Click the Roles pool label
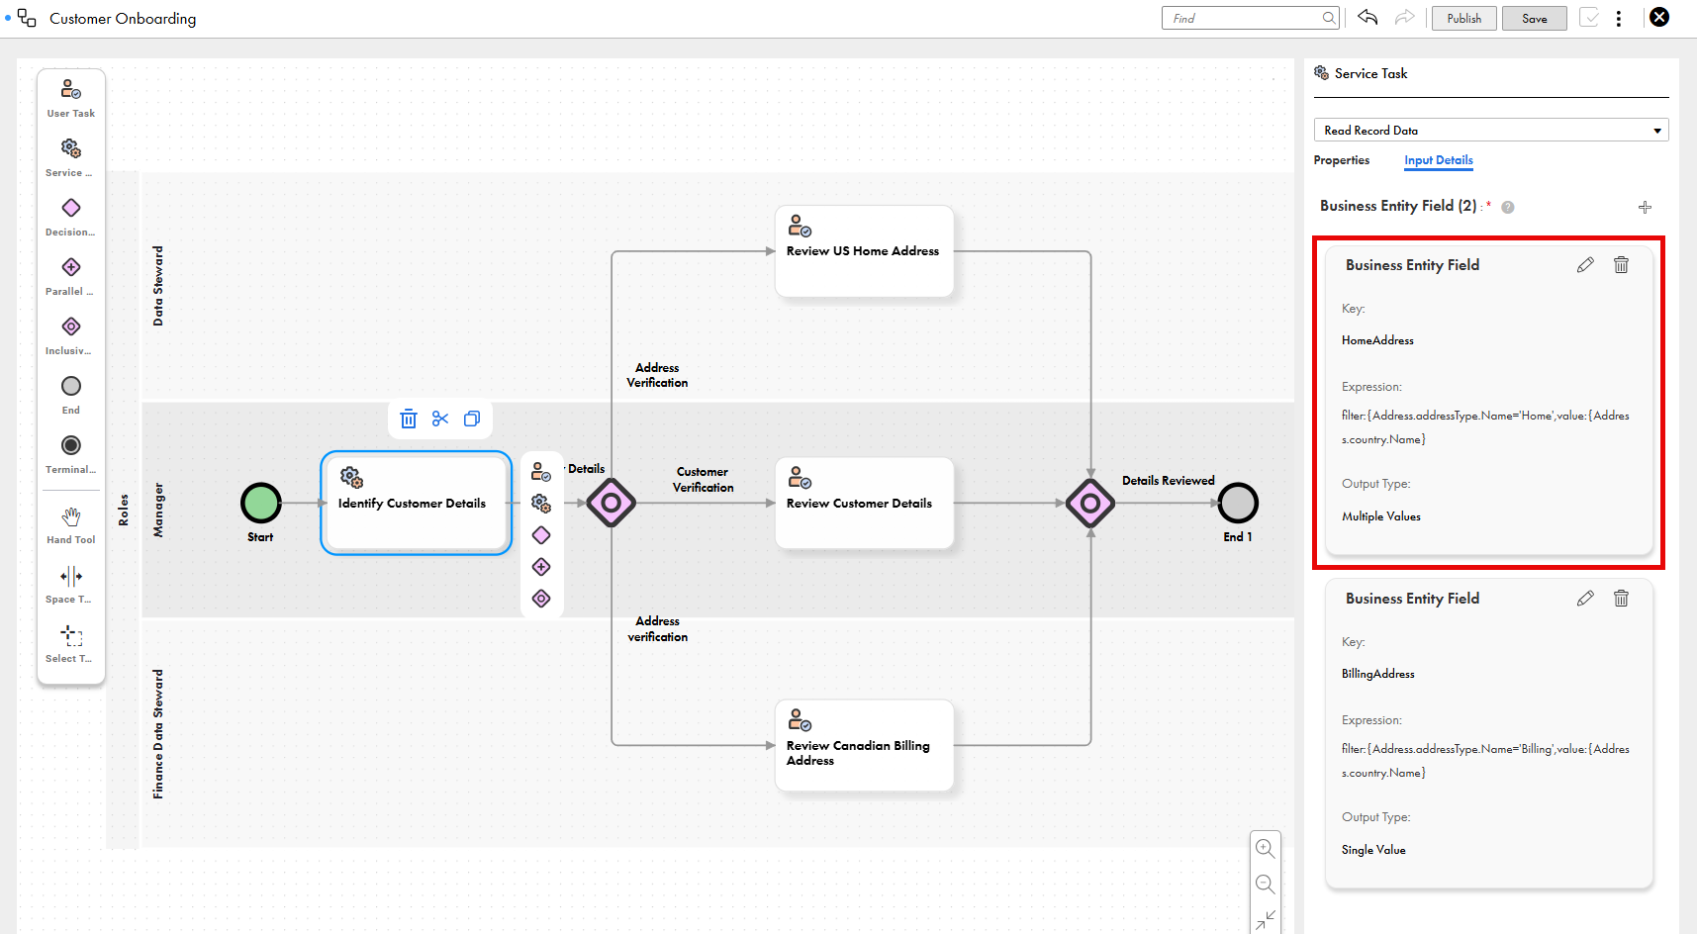 tap(124, 510)
